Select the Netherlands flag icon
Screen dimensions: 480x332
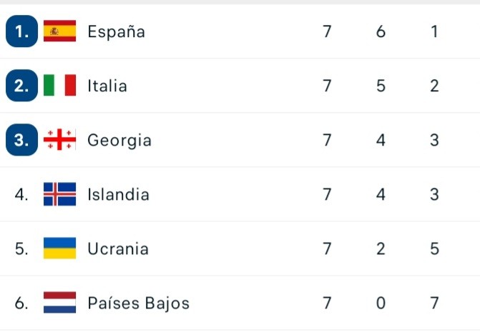tap(59, 303)
